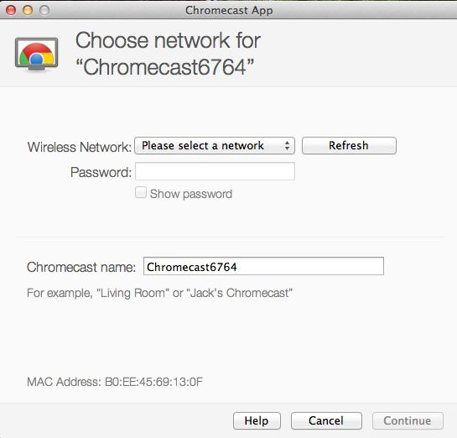Click the up-down arrows on the network selector
The width and height of the screenshot is (457, 438).
click(287, 145)
